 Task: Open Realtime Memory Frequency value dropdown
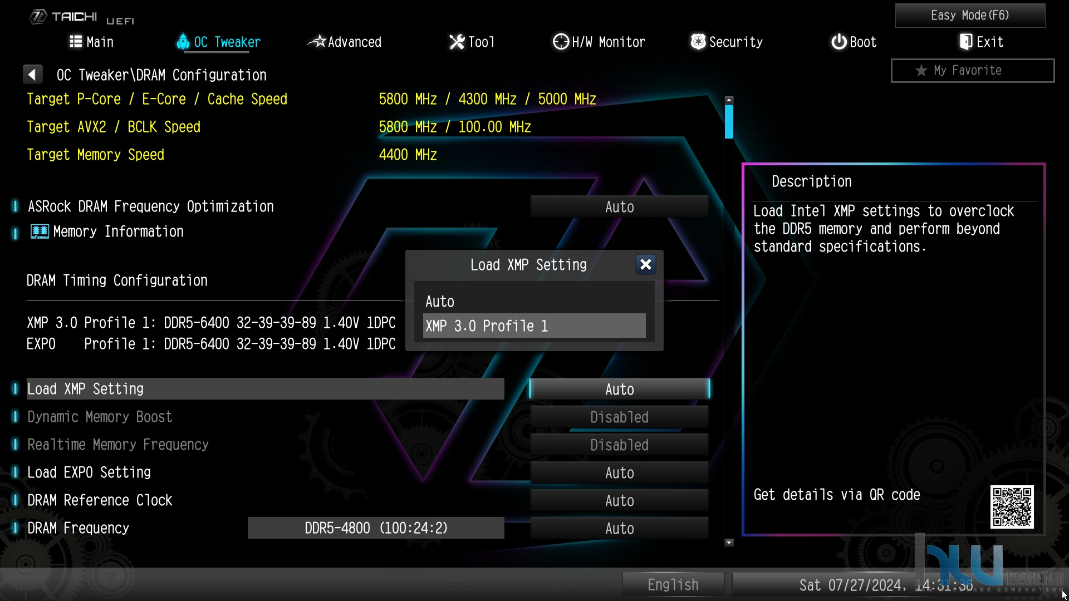click(619, 445)
